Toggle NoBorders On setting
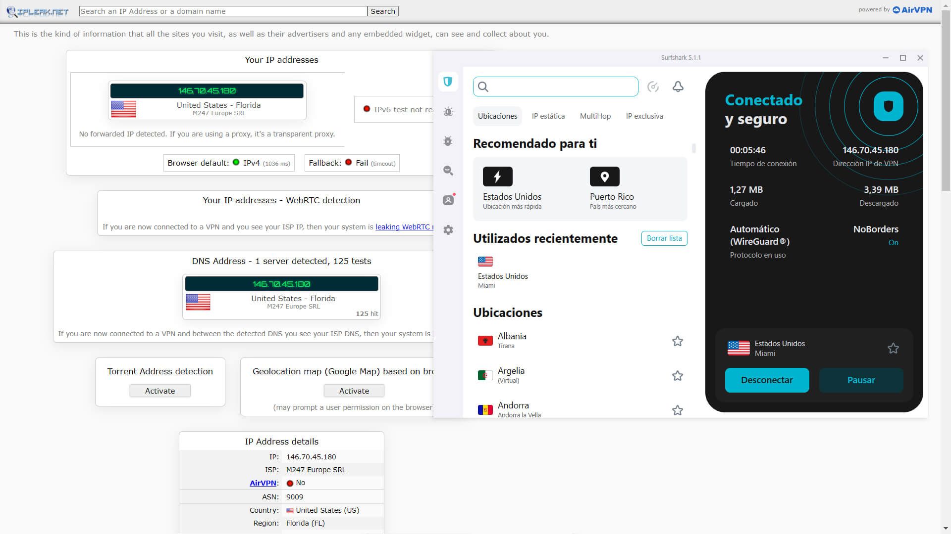Image resolution: width=951 pixels, height=534 pixels. tap(893, 243)
